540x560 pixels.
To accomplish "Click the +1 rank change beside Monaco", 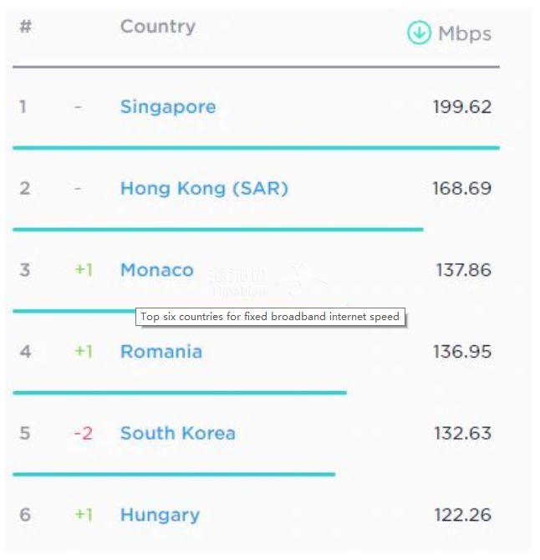I will [x=83, y=270].
